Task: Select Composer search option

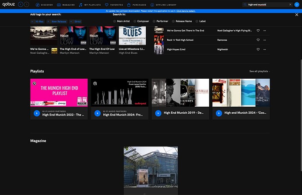Action: coord(141,21)
